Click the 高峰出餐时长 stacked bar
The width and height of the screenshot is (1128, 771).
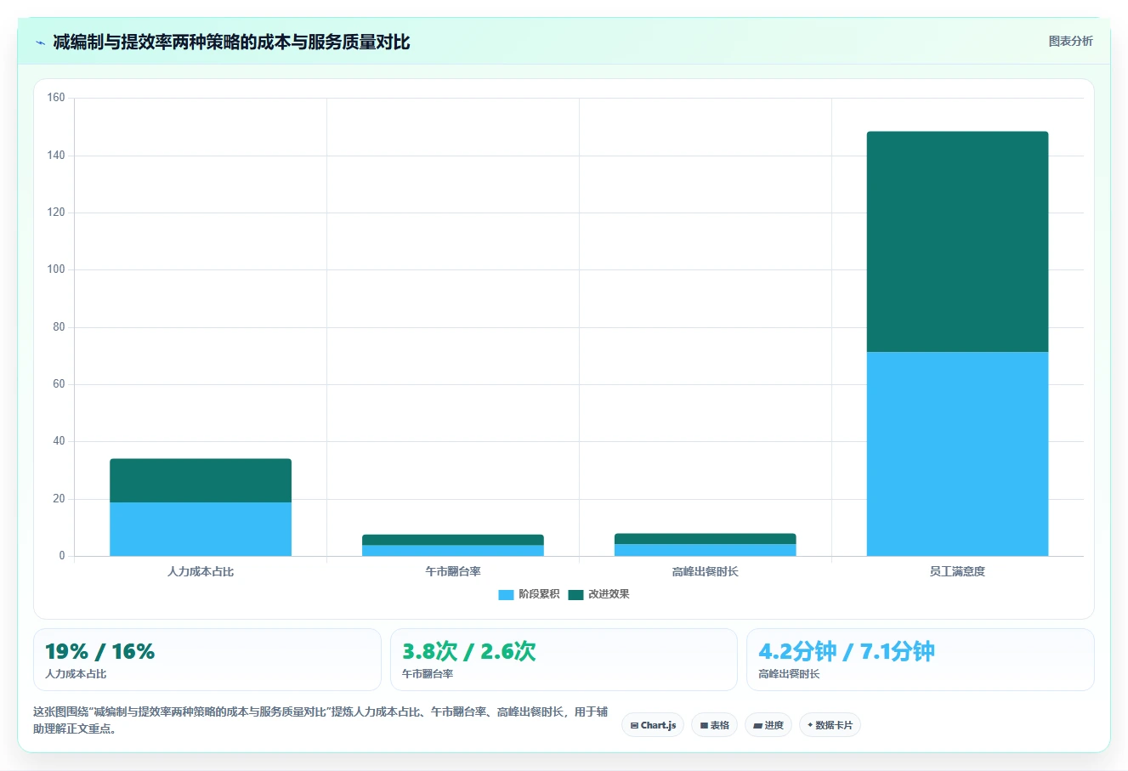click(706, 545)
